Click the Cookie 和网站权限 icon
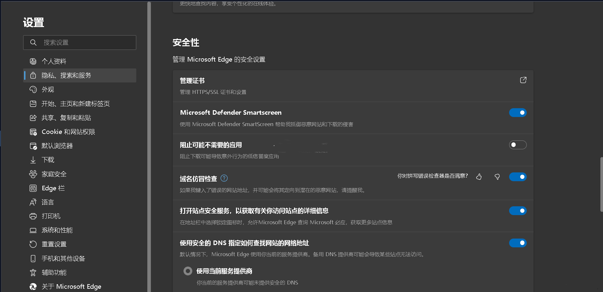 click(33, 132)
